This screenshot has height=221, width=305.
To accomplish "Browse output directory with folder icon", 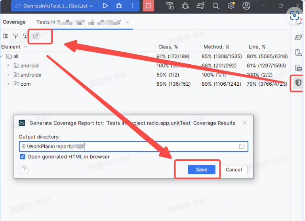I will (242, 147).
